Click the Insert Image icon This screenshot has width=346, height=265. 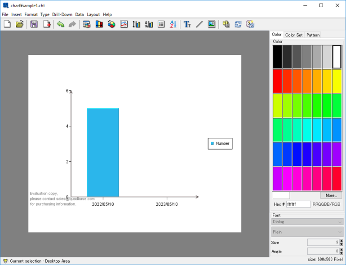tap(212, 24)
